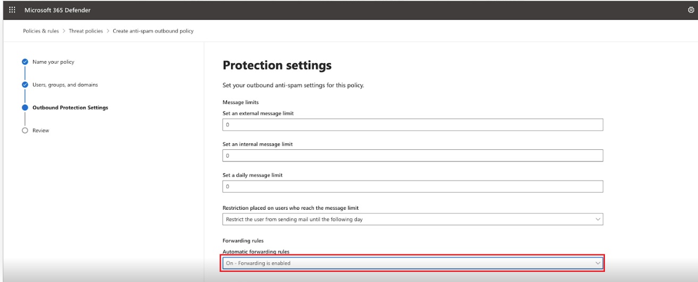Go to the Users, groups, and domains step
698x282 pixels.
65,84
